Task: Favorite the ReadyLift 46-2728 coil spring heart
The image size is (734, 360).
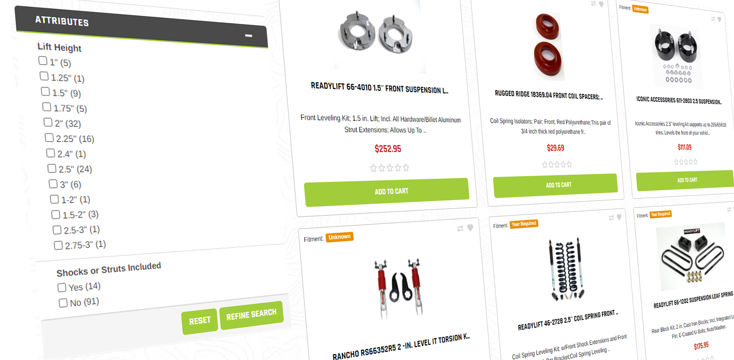Action: click(x=619, y=217)
